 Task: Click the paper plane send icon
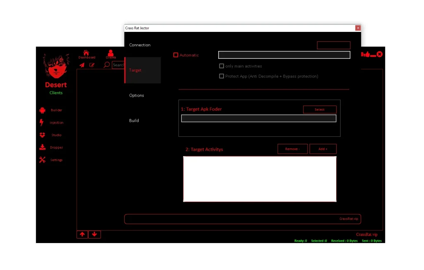tap(82, 65)
